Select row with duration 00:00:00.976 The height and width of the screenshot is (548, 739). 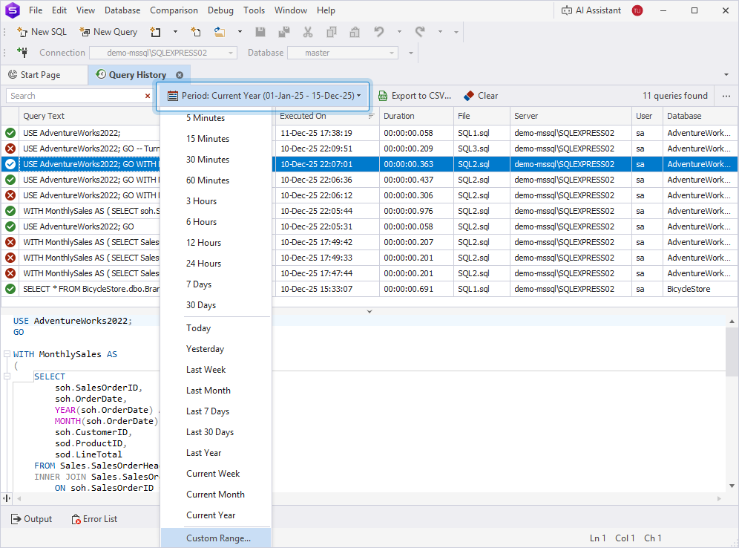(x=369, y=211)
